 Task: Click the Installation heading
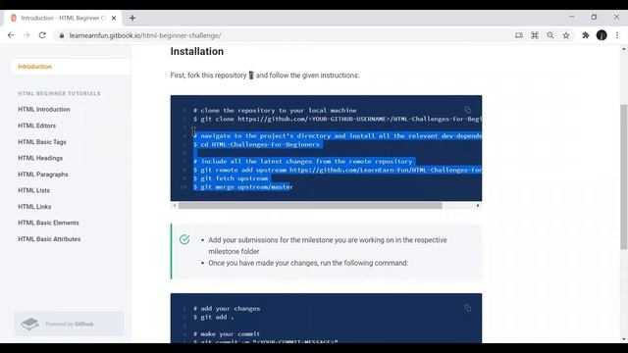coord(197,52)
